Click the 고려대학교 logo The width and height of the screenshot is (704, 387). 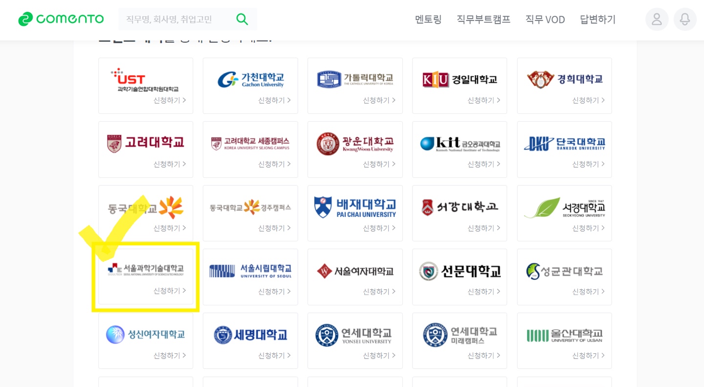pyautogui.click(x=146, y=143)
